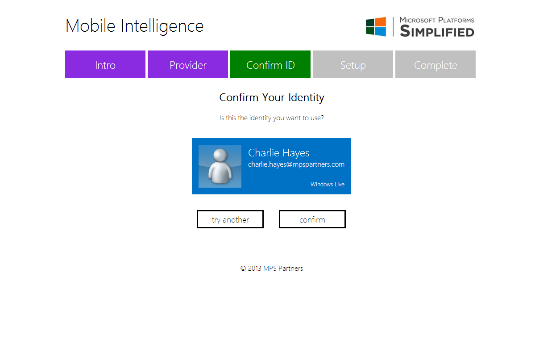Open the Setup step tab
535x357 pixels.
pyautogui.click(x=353, y=65)
